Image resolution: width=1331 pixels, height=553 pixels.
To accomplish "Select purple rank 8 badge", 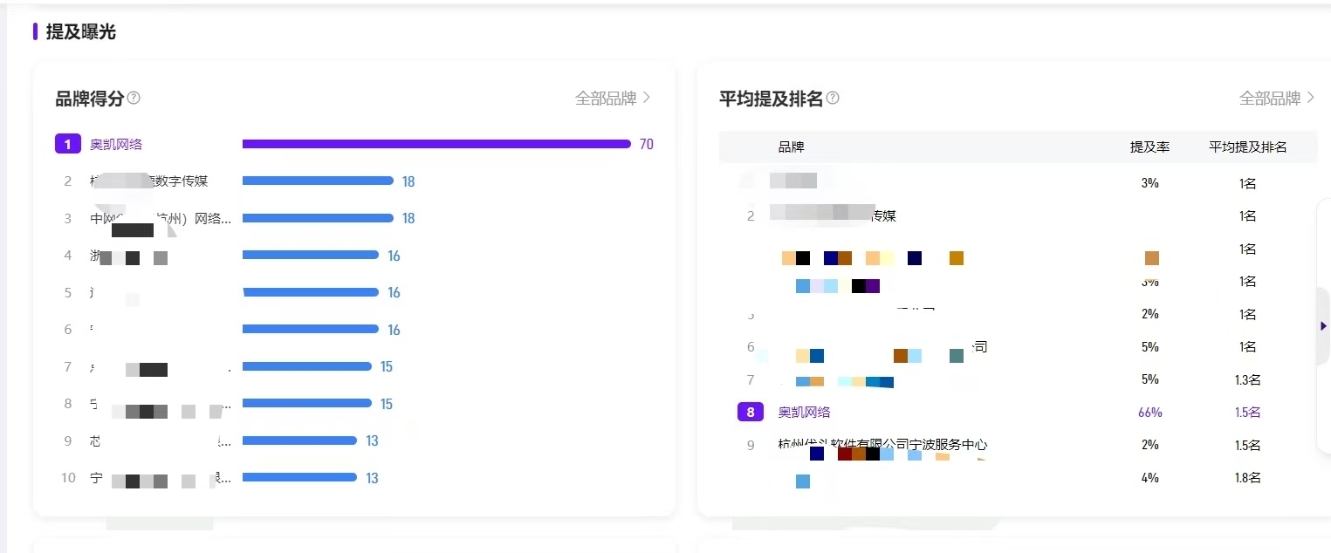I will tap(751, 412).
